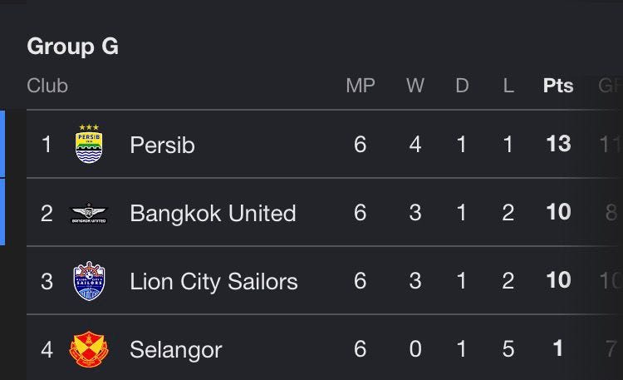Click the Persib club crest icon
The height and width of the screenshot is (380, 623).
89,144
